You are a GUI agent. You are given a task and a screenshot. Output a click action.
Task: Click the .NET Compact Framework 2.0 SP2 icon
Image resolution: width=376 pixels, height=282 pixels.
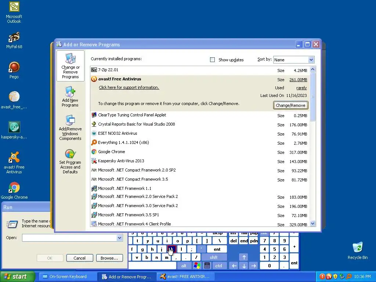94,170
